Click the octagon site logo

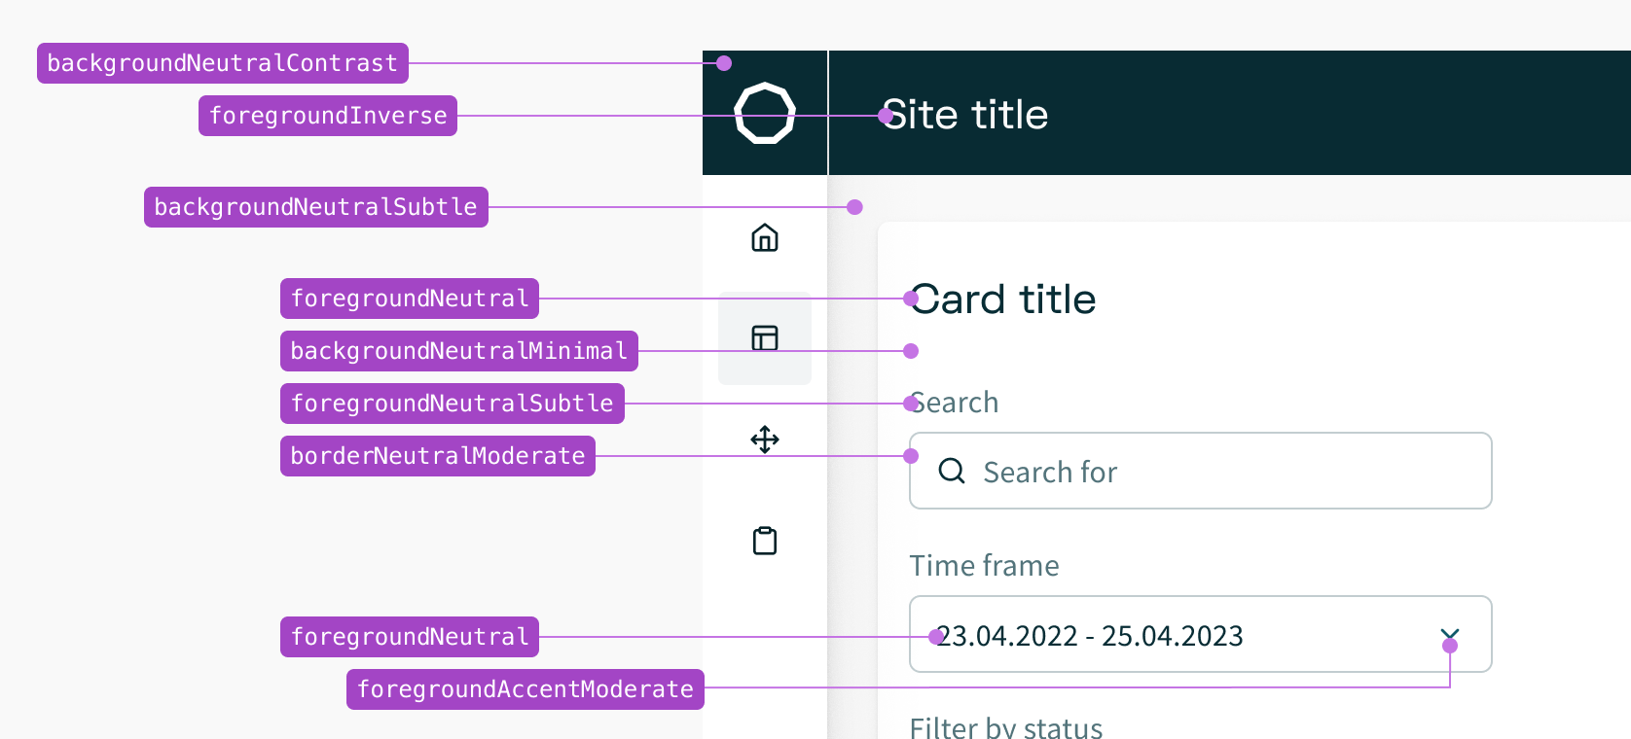click(x=765, y=114)
